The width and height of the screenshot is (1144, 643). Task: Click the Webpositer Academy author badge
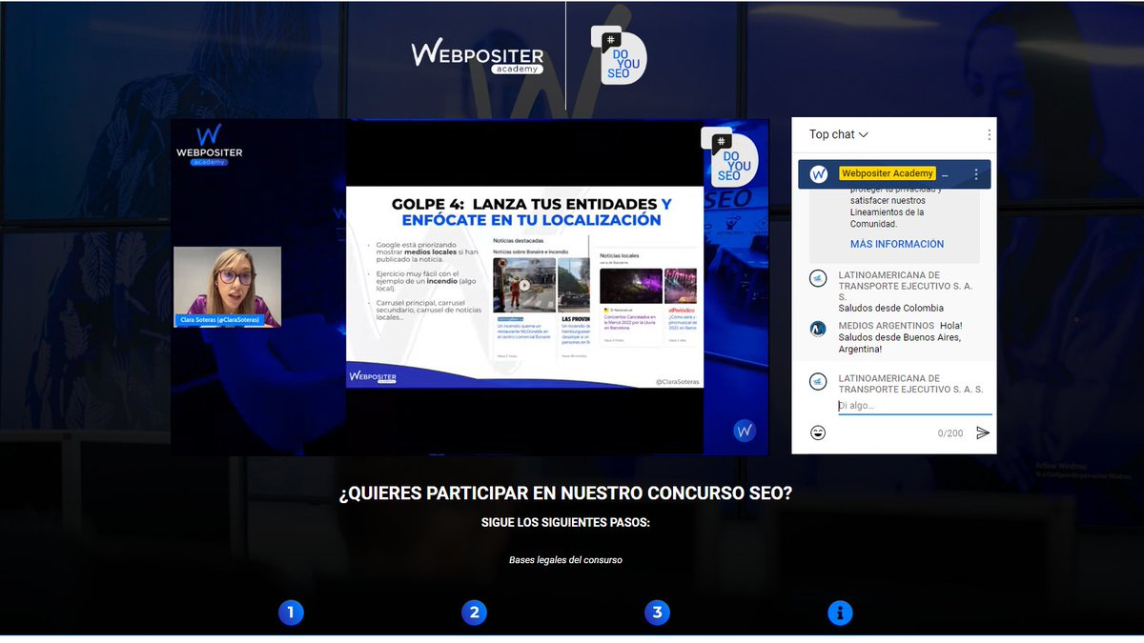[x=888, y=173]
